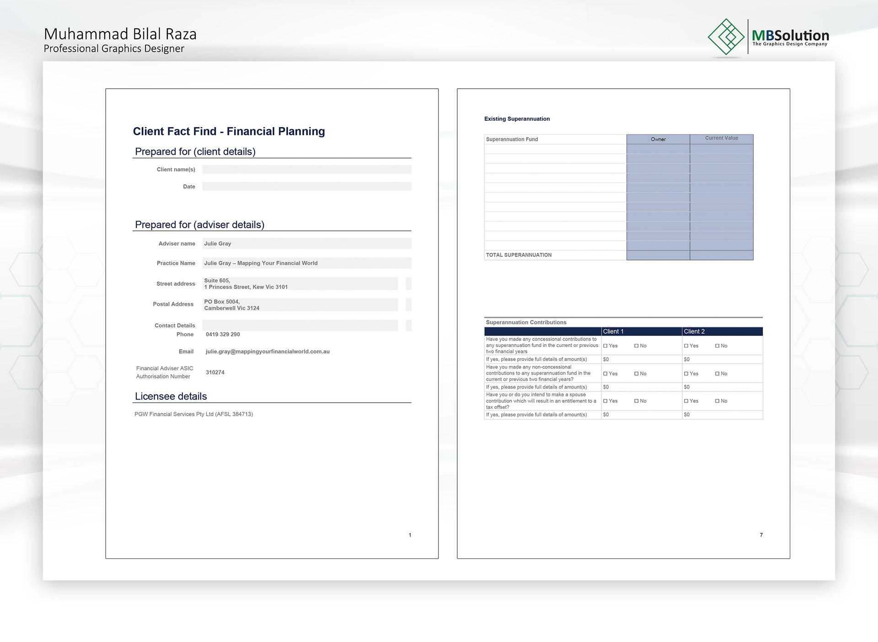Viewport: 878px width, 642px height.
Task: Click the Client Fact Find - Financial Planning title
Action: point(229,131)
